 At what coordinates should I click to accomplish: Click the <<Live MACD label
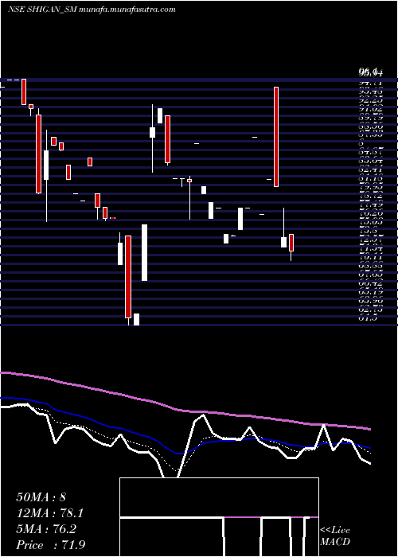click(x=335, y=536)
